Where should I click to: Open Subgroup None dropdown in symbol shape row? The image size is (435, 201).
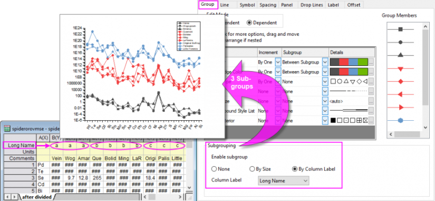(325, 82)
